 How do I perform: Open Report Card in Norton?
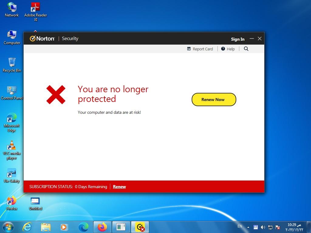pos(200,49)
